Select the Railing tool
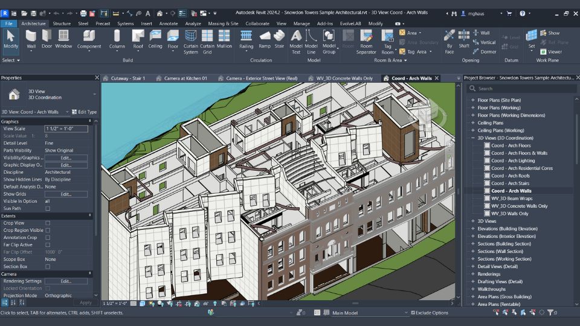Viewport: 580px width, 326px height. click(x=246, y=39)
